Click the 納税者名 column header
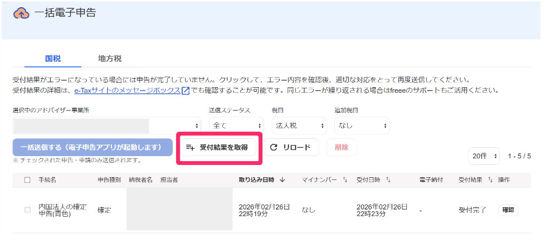 tap(140, 180)
